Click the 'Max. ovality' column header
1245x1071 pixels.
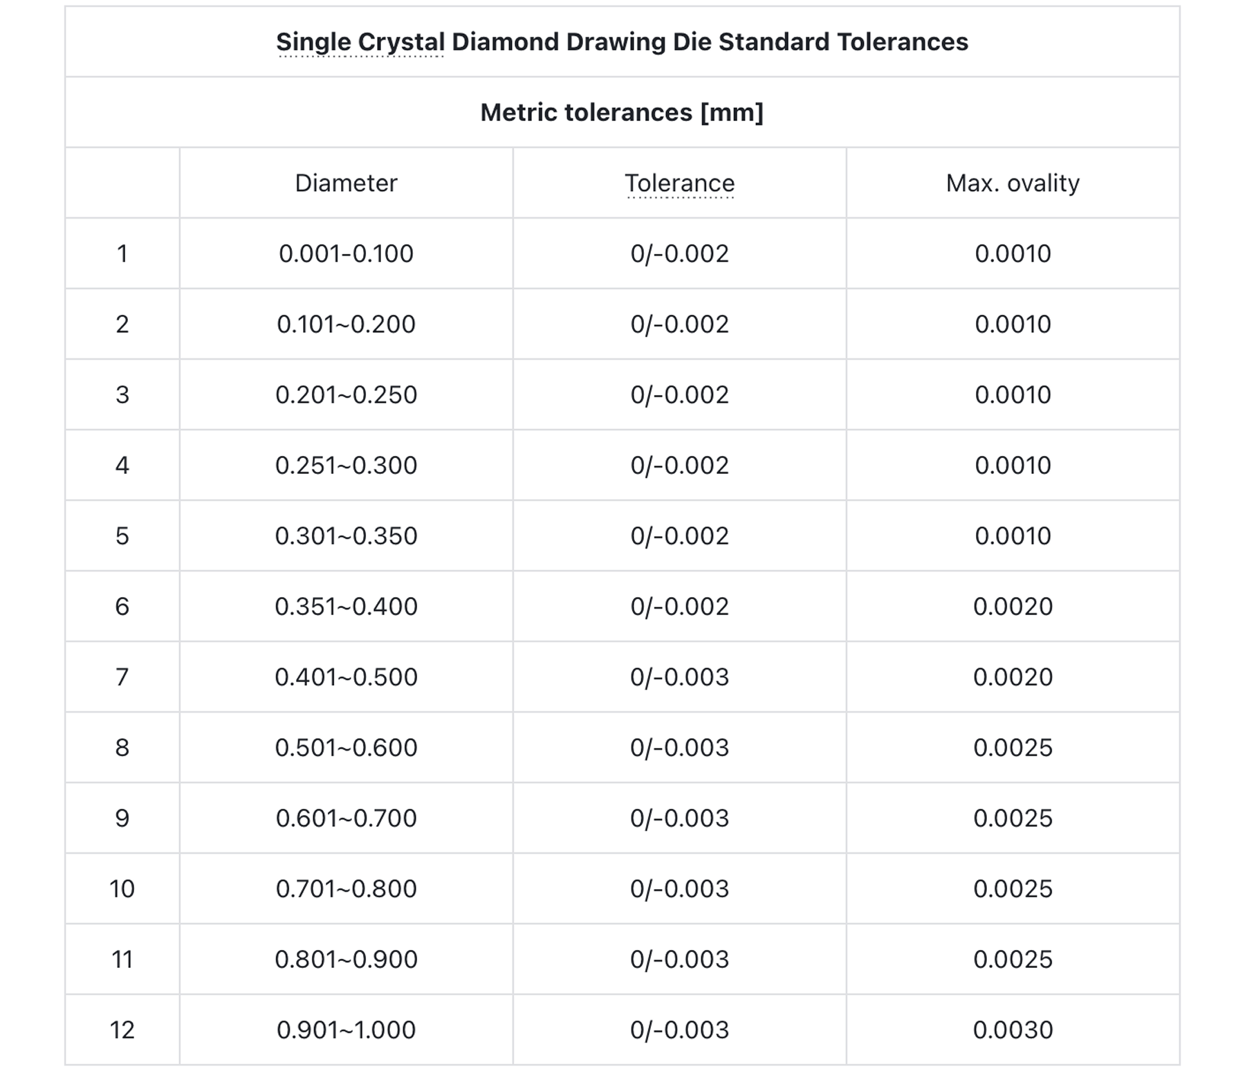[x=1013, y=183]
